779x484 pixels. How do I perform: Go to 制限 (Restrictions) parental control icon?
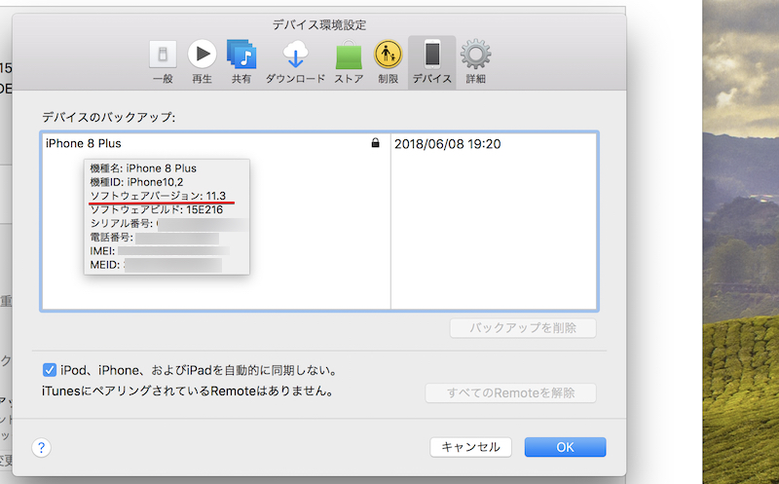click(x=389, y=60)
